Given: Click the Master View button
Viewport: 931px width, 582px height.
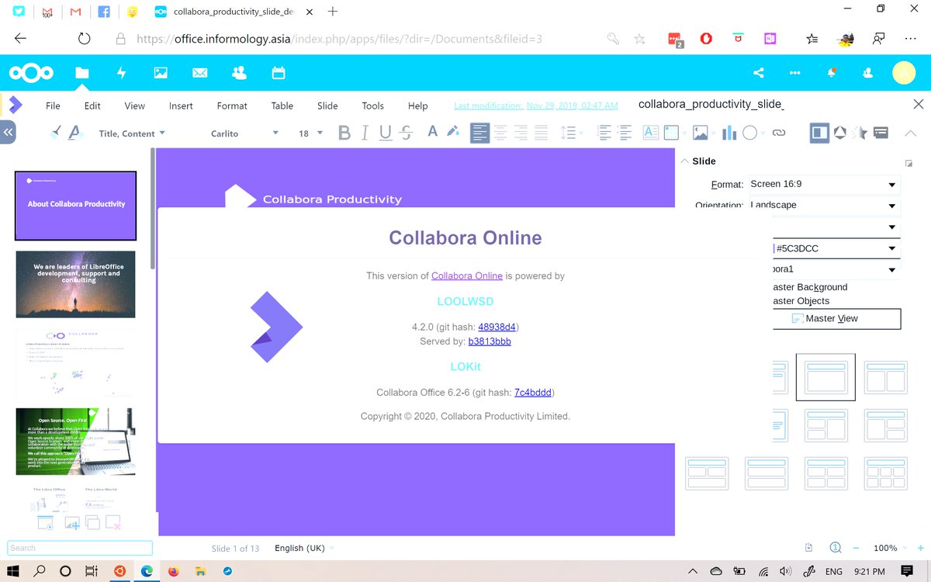Looking at the screenshot, I should click(836, 319).
